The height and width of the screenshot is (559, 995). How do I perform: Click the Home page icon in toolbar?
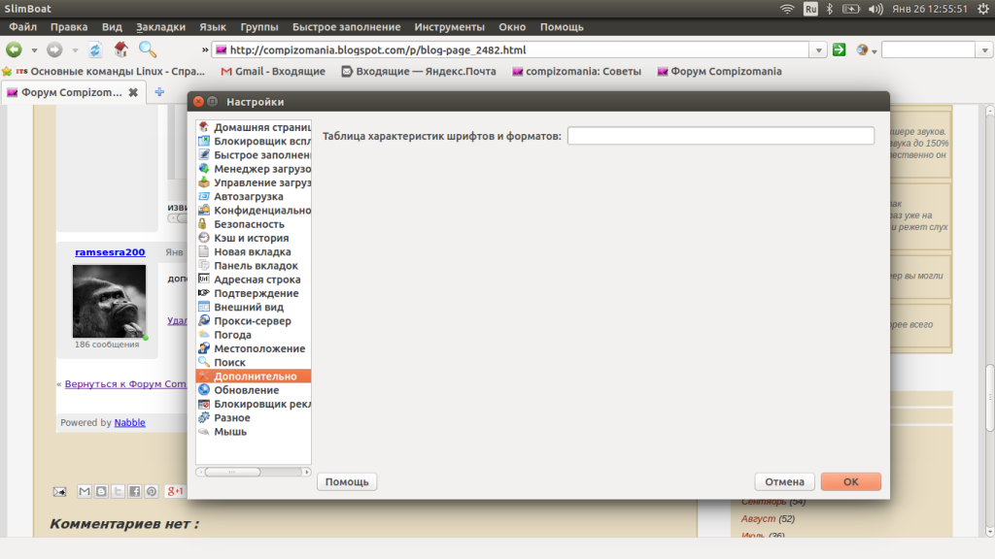tap(121, 49)
